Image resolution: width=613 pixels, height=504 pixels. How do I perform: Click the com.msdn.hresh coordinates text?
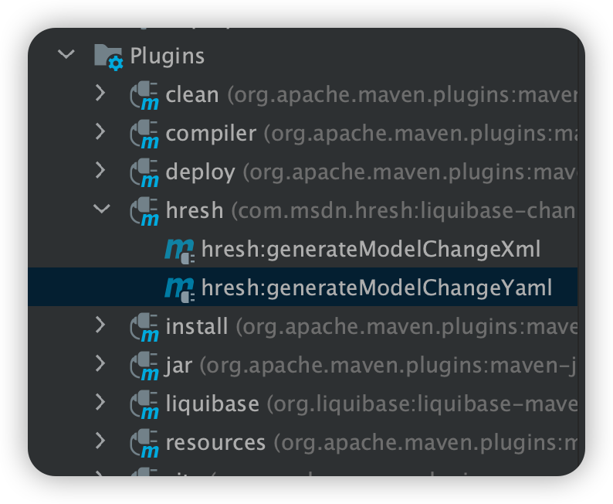tap(404, 211)
